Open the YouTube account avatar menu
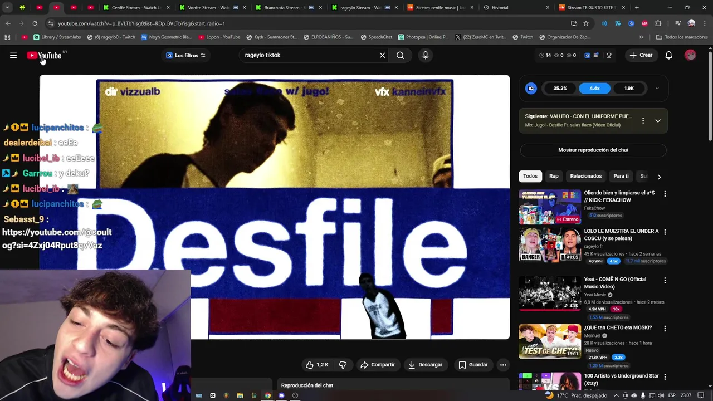Viewport: 713px width, 401px height. 690,55
